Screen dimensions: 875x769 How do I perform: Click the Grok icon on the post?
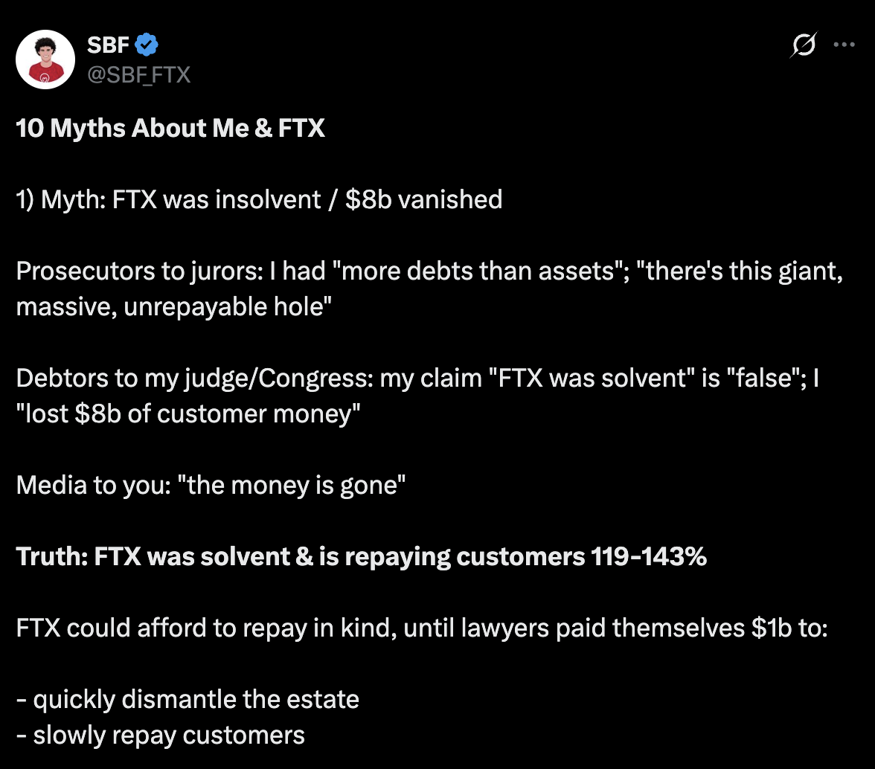(x=804, y=45)
